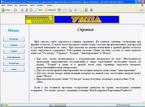
Task: Stop page loading with the red X icon
Action: [x=22, y=10]
